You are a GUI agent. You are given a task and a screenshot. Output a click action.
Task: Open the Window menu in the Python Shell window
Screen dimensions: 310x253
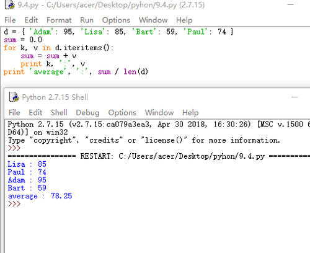point(159,113)
